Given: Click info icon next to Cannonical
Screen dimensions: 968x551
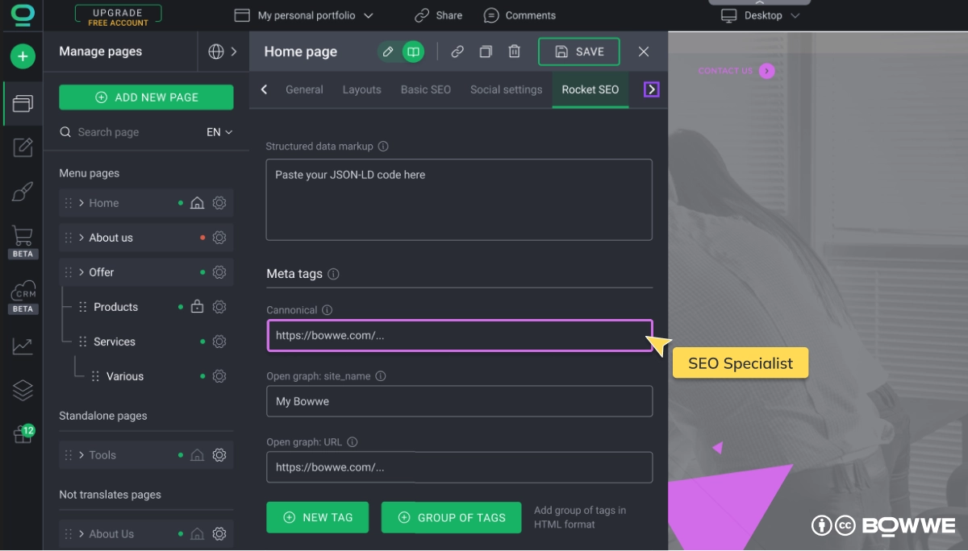Looking at the screenshot, I should (327, 310).
